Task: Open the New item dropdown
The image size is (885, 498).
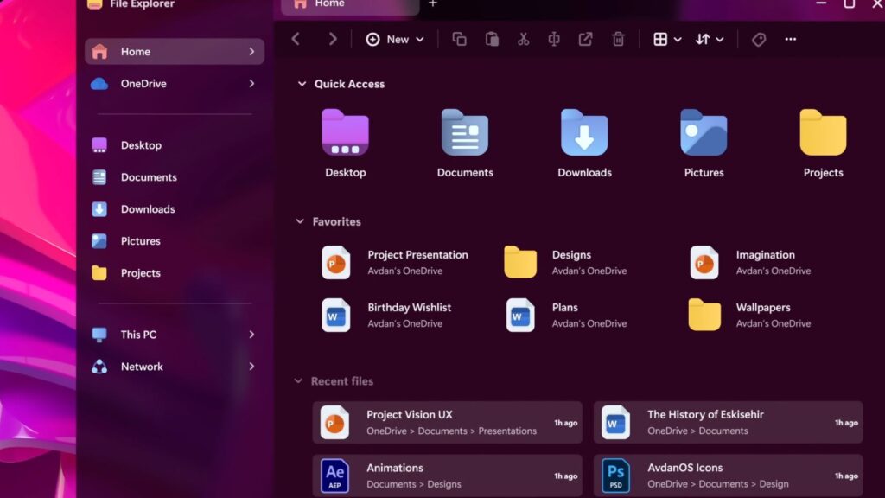Action: [x=395, y=39]
